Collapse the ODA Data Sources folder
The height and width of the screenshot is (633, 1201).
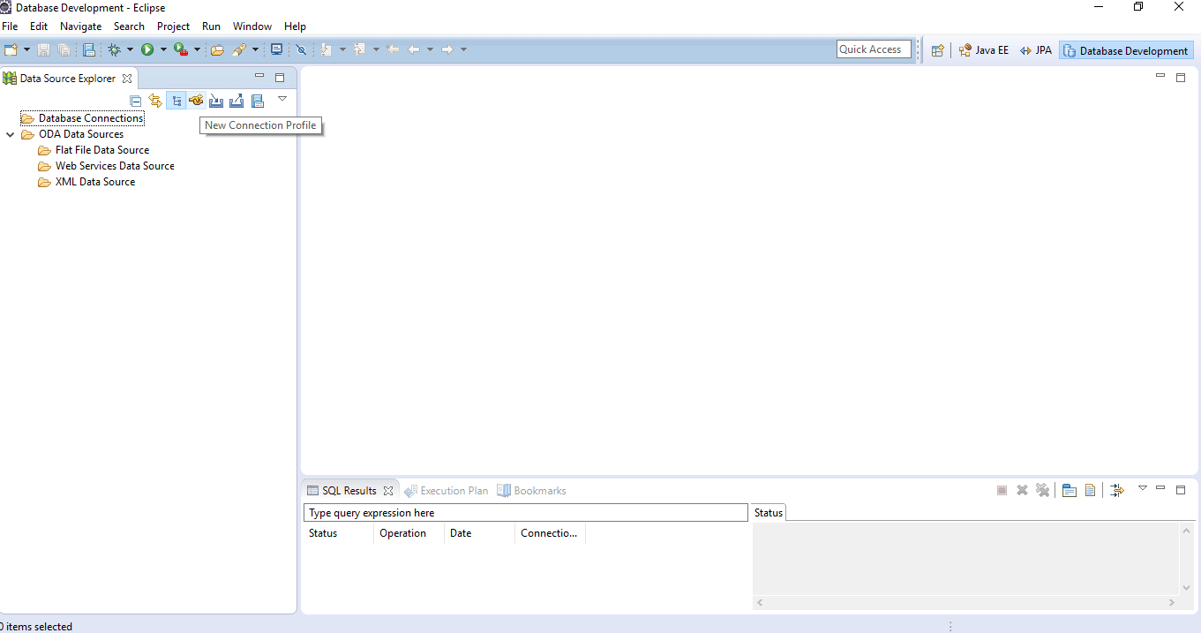click(10, 134)
